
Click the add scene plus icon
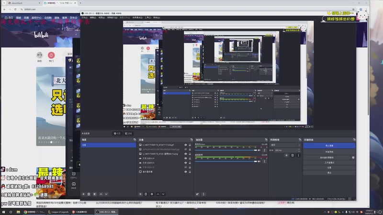click(x=83, y=194)
